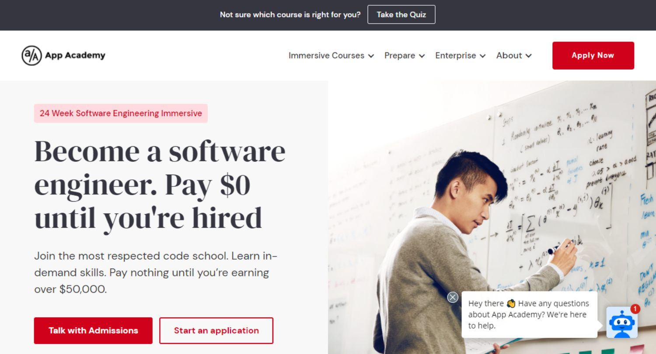Click the Take the Quiz button
The height and width of the screenshot is (354, 656).
(401, 14)
